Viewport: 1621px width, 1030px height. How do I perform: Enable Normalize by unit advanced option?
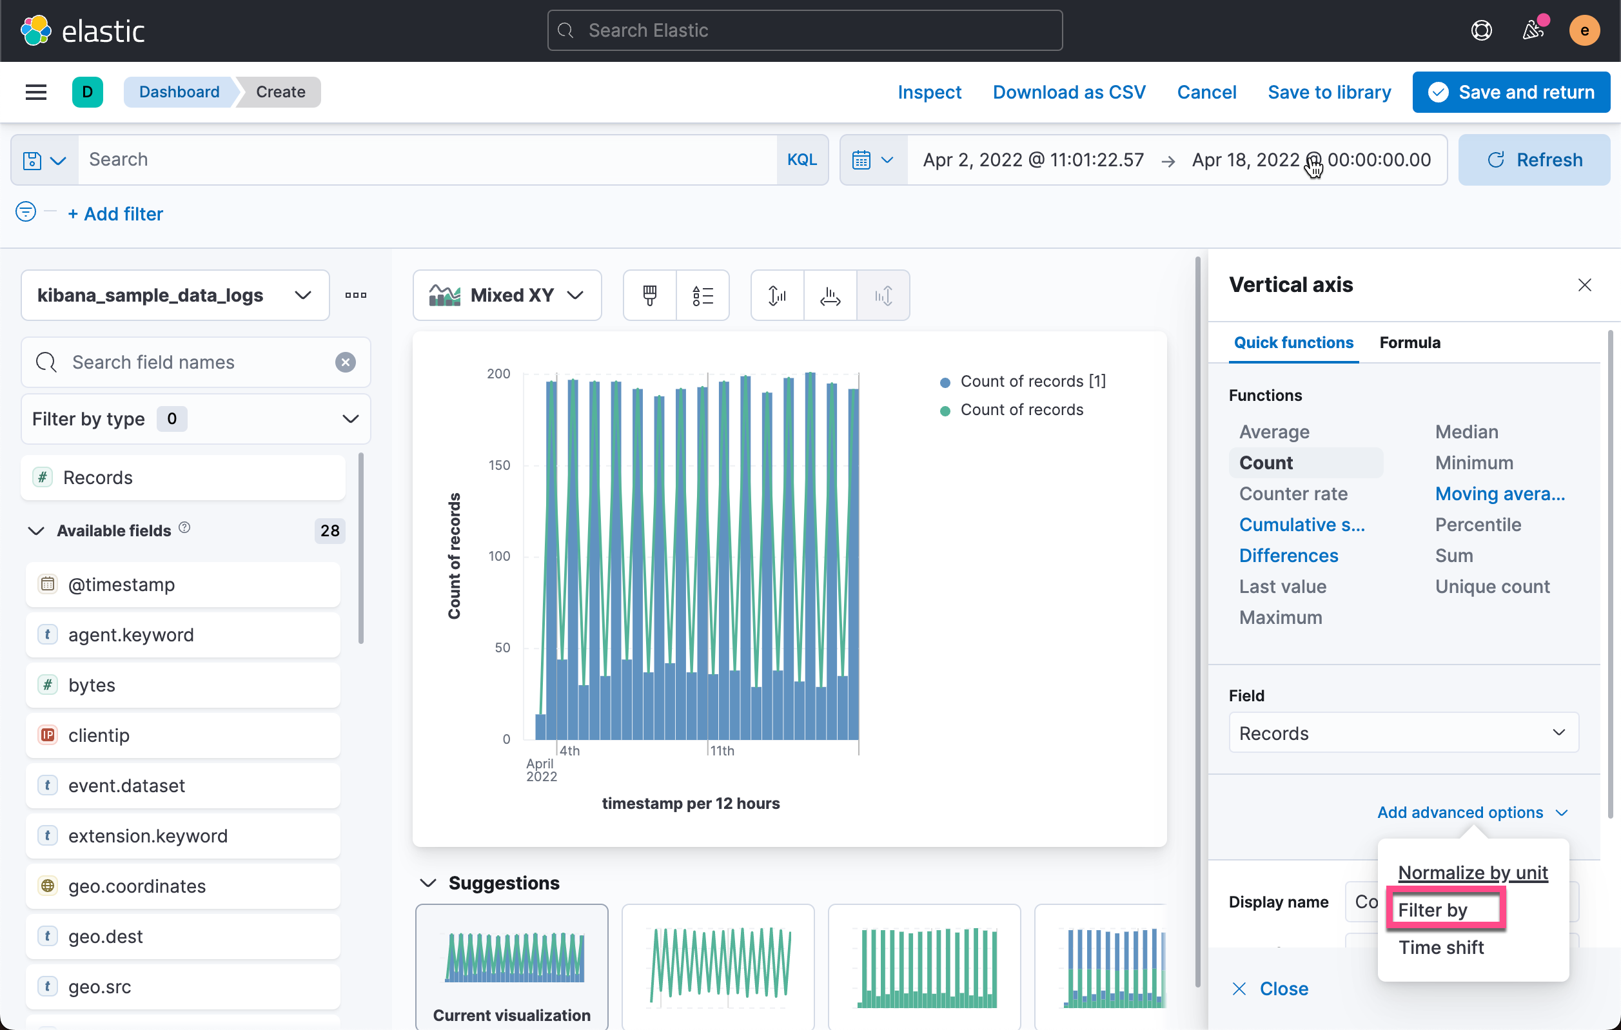pyautogui.click(x=1473, y=872)
